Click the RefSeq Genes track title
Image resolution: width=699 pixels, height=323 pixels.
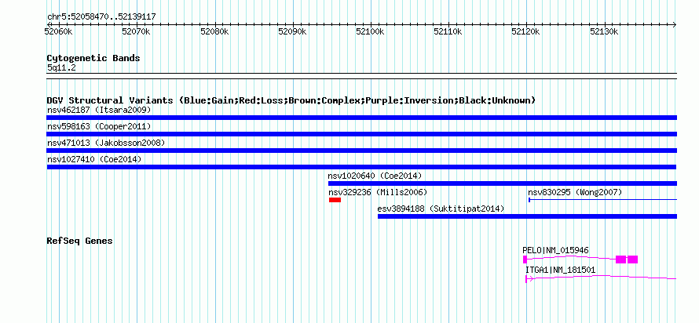80,241
